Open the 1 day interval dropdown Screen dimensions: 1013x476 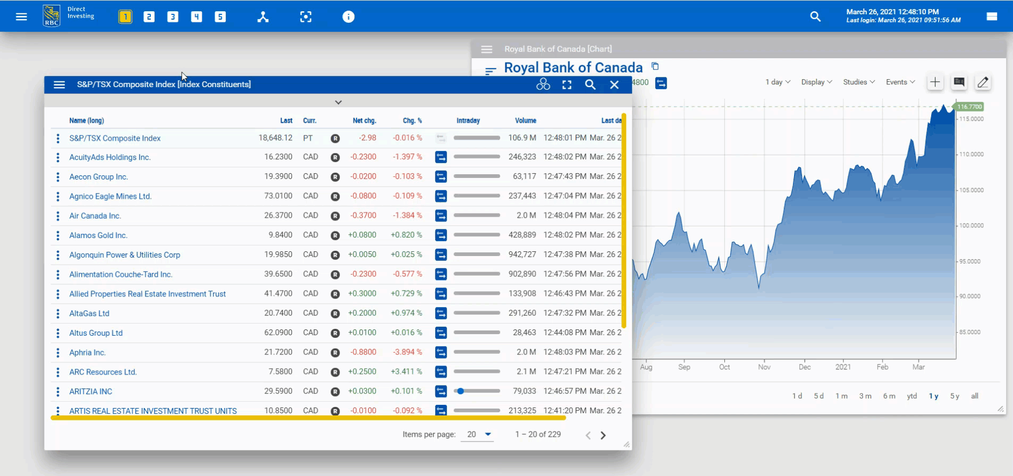[778, 82]
